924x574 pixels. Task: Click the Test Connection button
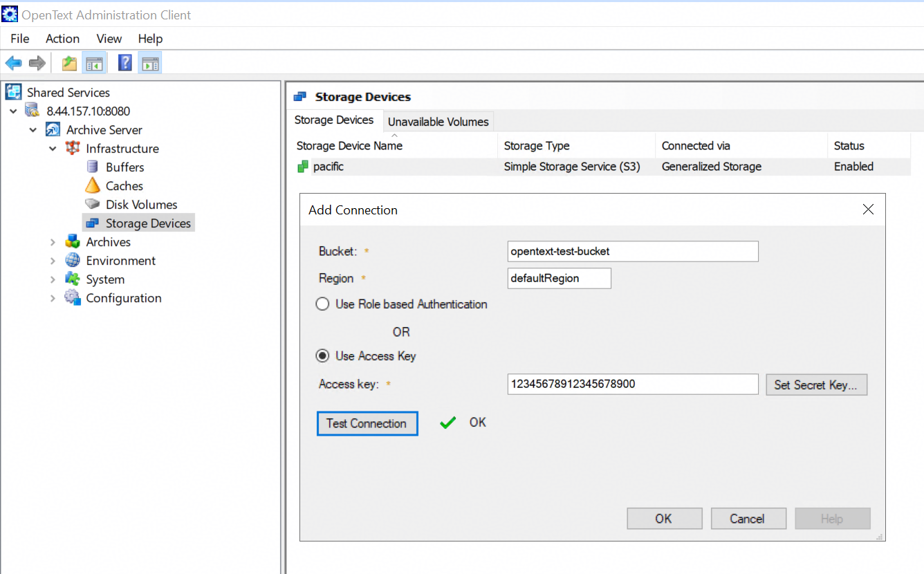pos(367,423)
